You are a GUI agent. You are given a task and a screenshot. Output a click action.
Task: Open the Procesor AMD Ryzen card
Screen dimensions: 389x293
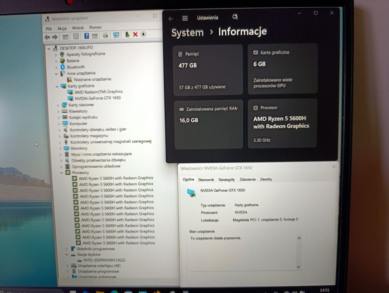(x=282, y=124)
